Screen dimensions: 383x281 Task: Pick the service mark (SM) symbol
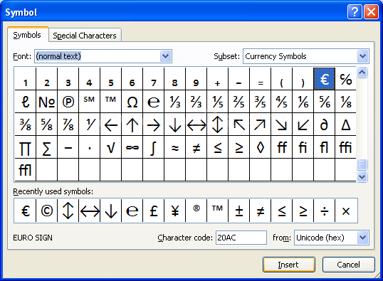90,102
